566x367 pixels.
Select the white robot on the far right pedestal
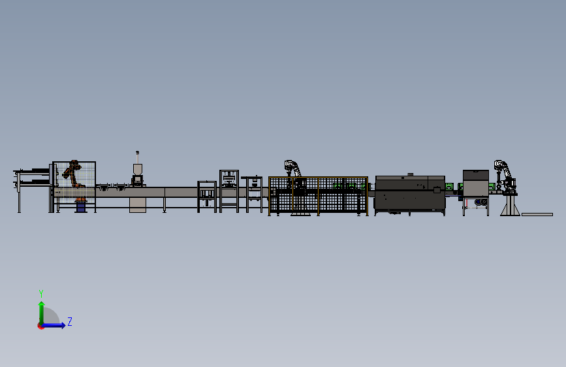(x=505, y=177)
